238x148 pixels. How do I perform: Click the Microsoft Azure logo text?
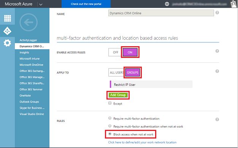pyautogui.click(x=19, y=4)
